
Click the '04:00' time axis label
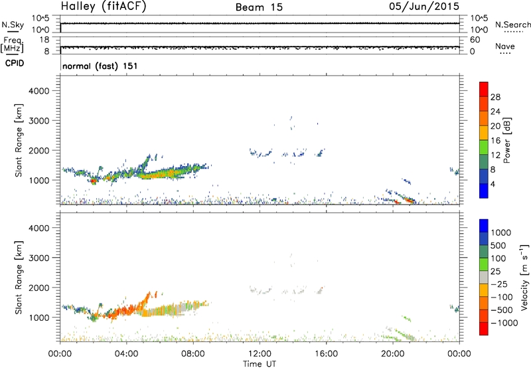126,354
